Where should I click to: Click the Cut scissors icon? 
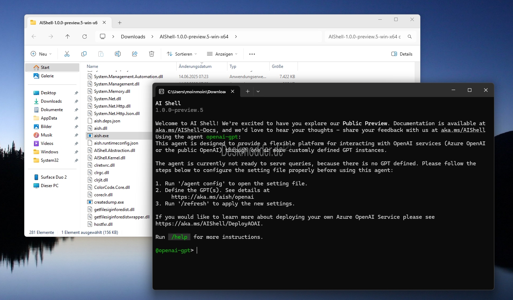(67, 54)
